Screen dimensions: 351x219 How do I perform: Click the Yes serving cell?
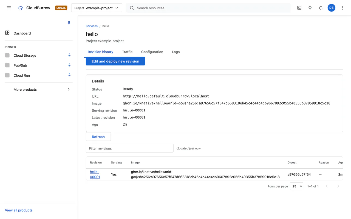coord(114,174)
